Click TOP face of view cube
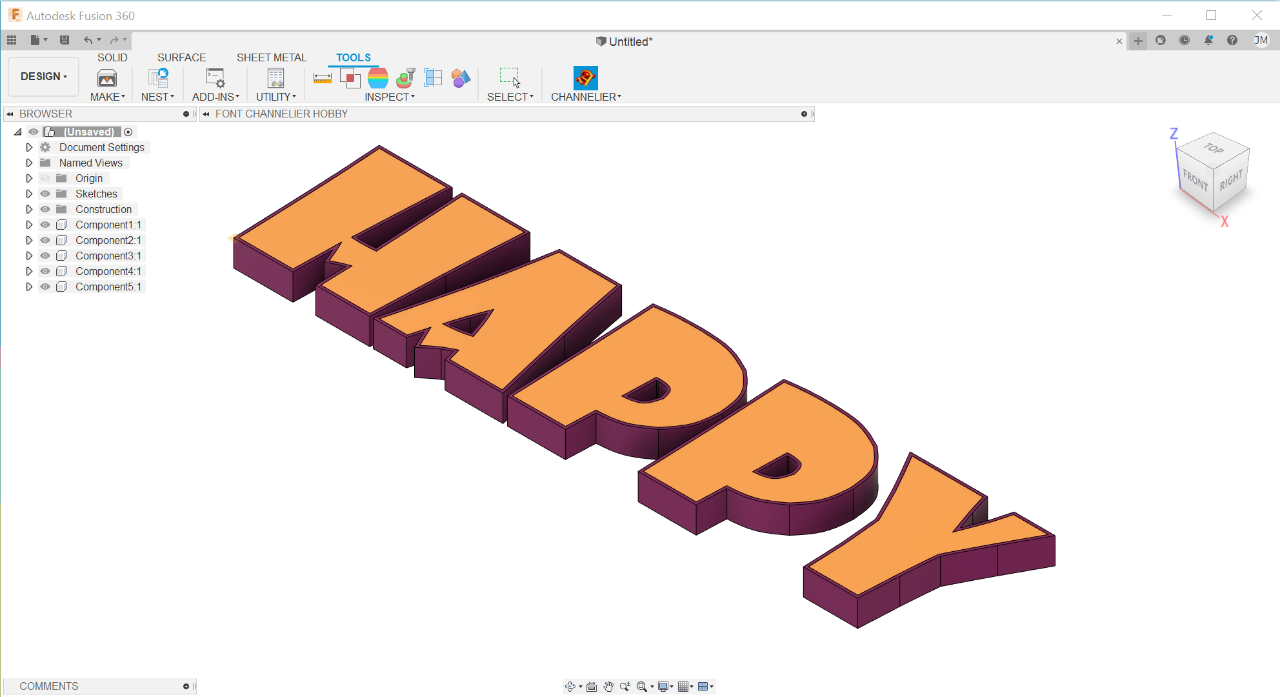The width and height of the screenshot is (1280, 697). click(1213, 148)
